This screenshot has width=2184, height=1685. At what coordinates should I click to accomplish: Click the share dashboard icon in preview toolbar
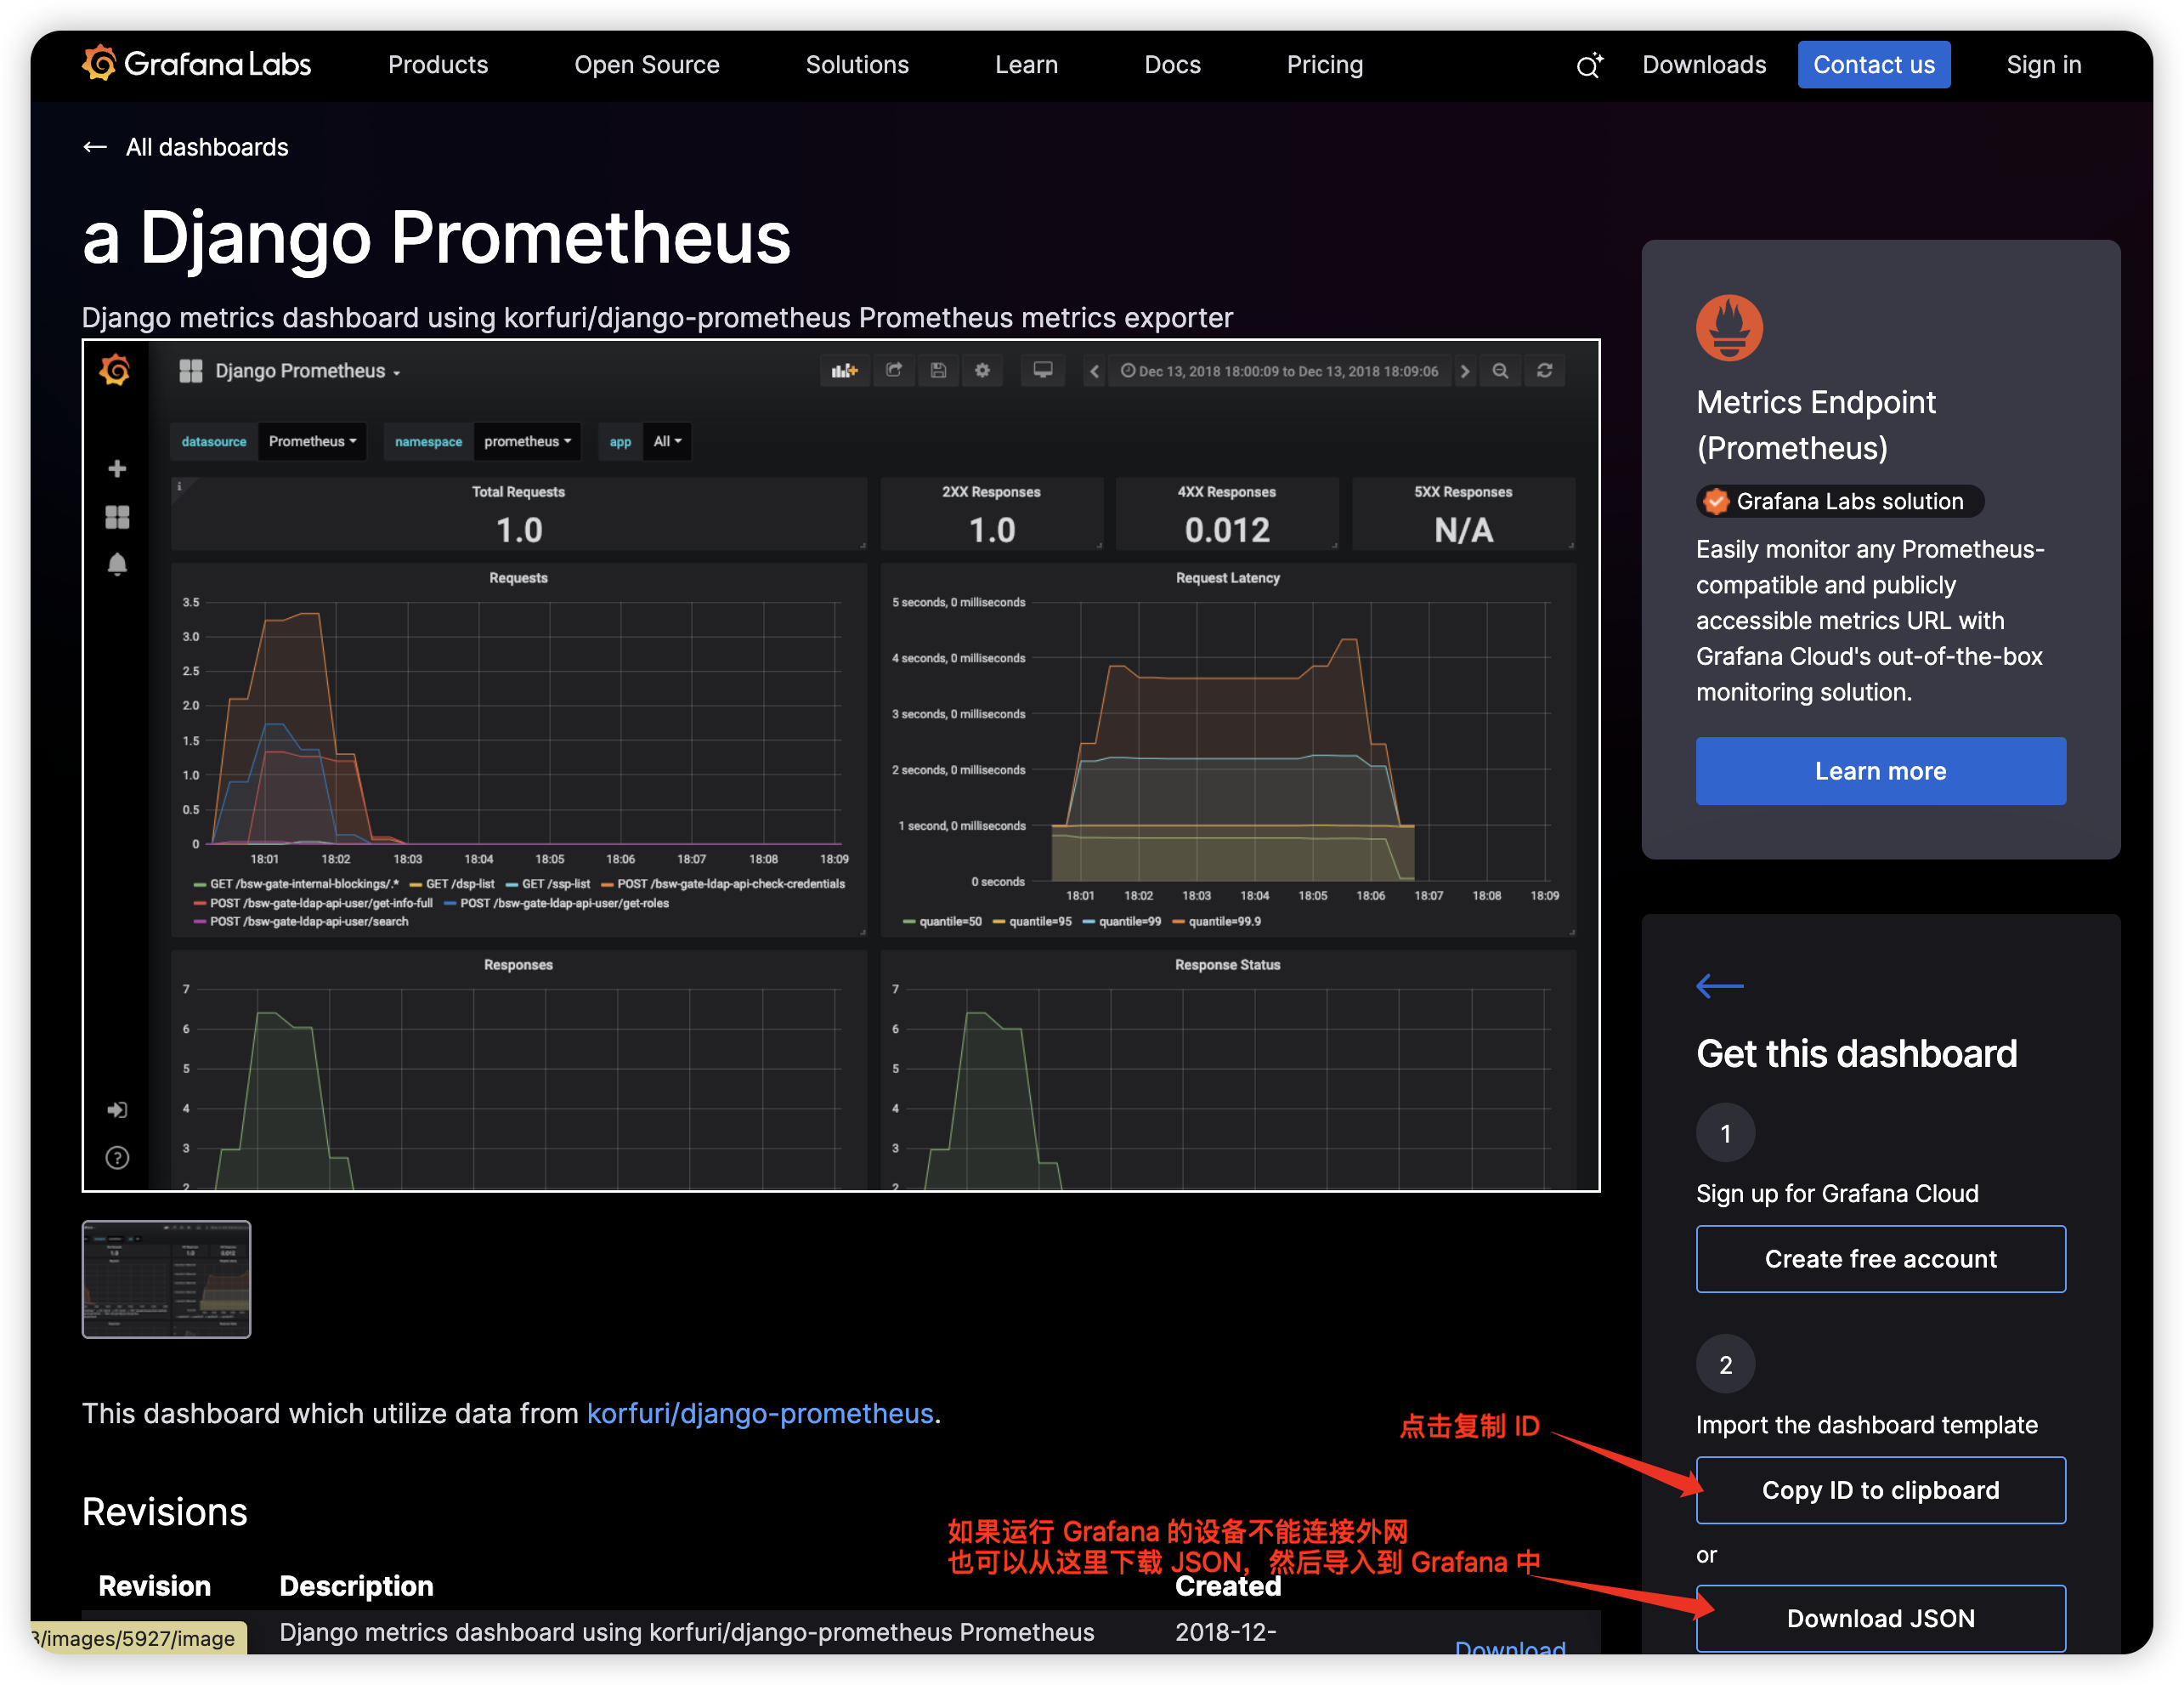coord(894,370)
